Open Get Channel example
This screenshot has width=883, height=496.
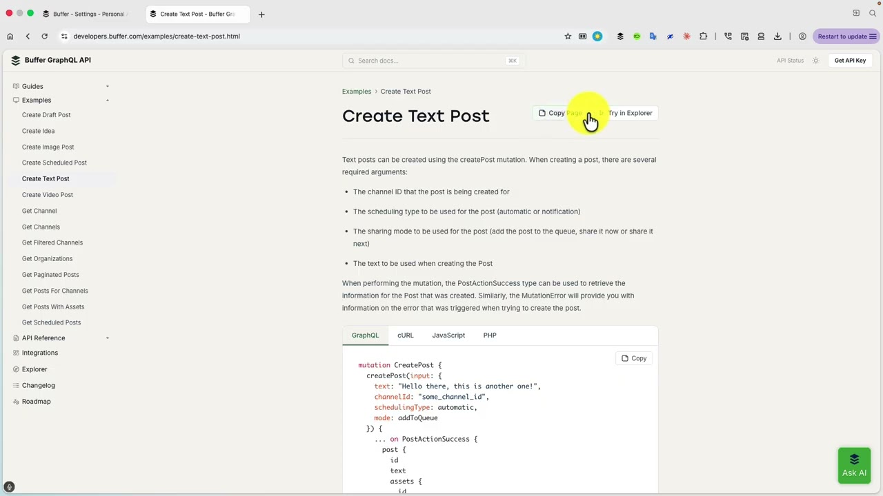(x=39, y=211)
